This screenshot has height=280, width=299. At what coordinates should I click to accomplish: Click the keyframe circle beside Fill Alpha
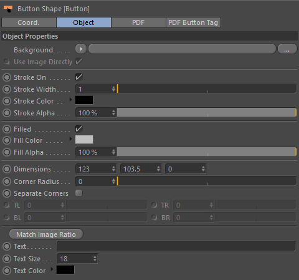[x=7, y=152]
